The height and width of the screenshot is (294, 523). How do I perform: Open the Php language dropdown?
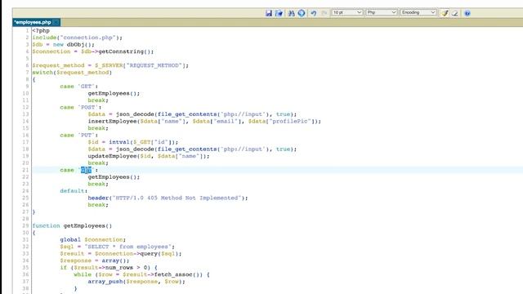point(382,12)
